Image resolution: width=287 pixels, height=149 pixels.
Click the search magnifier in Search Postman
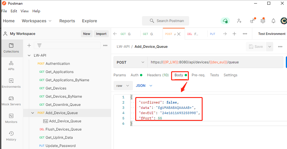tap(152, 21)
